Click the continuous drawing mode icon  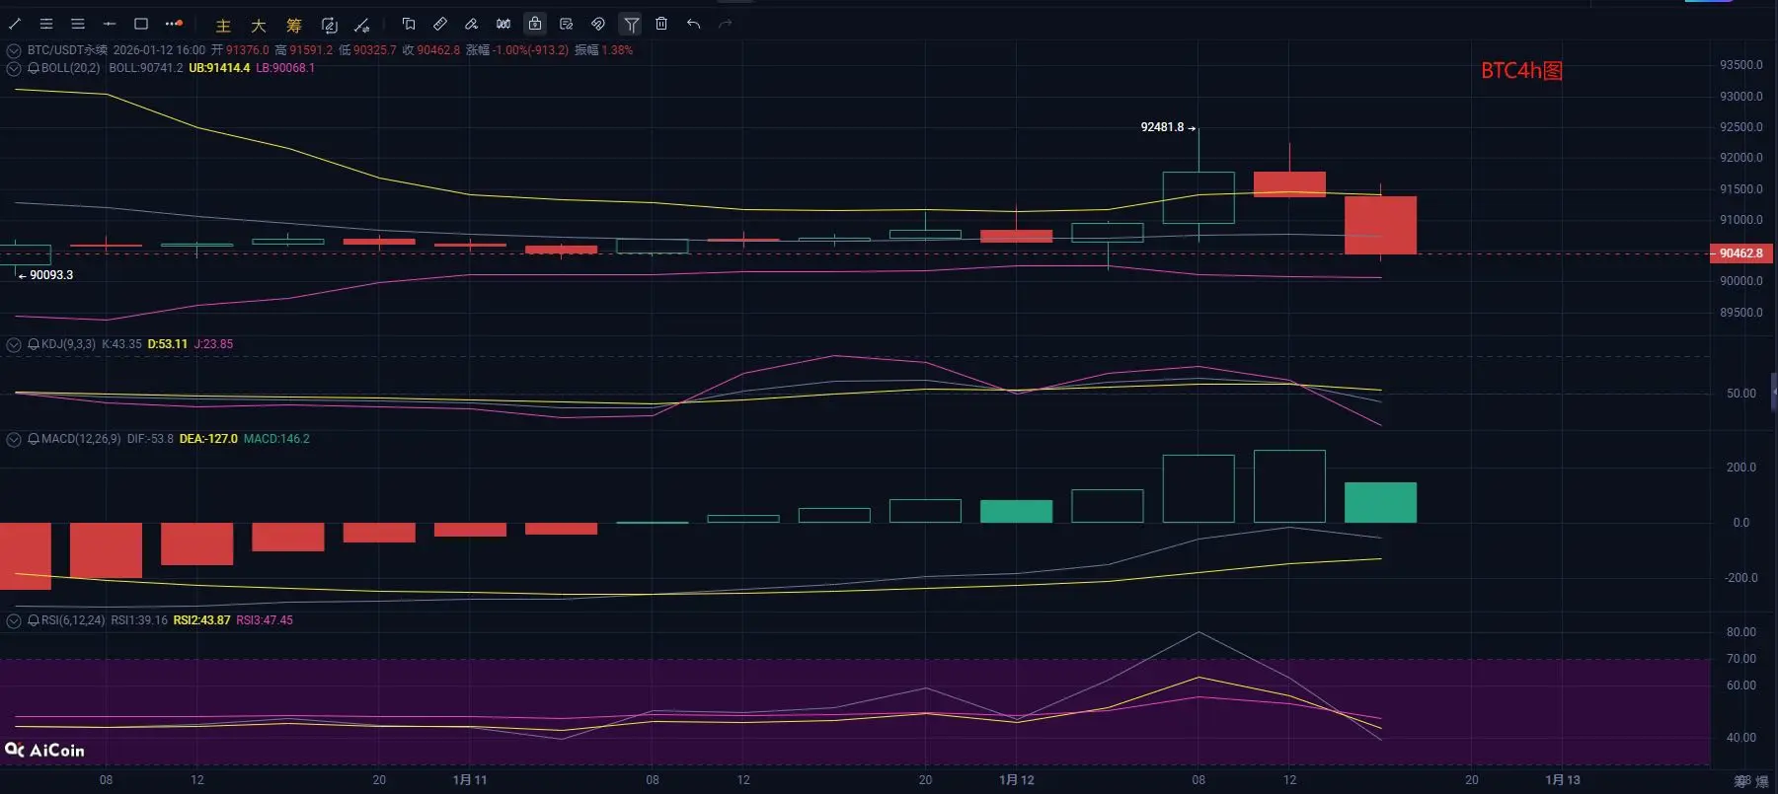[330, 25]
